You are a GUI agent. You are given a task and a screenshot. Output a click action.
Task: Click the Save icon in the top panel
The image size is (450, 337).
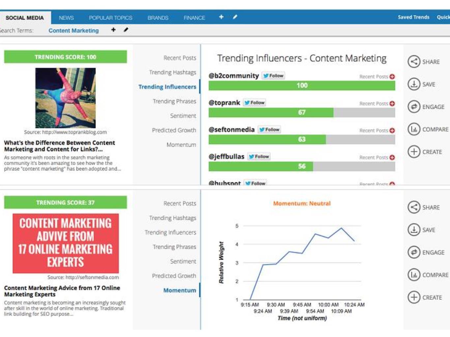pyautogui.click(x=414, y=84)
